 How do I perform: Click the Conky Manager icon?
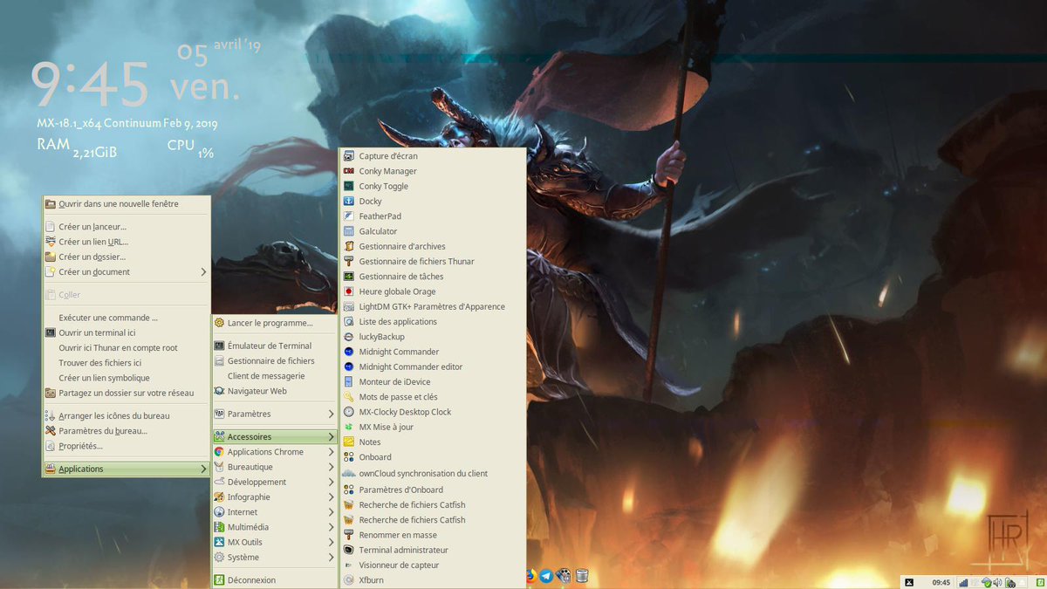coord(349,171)
